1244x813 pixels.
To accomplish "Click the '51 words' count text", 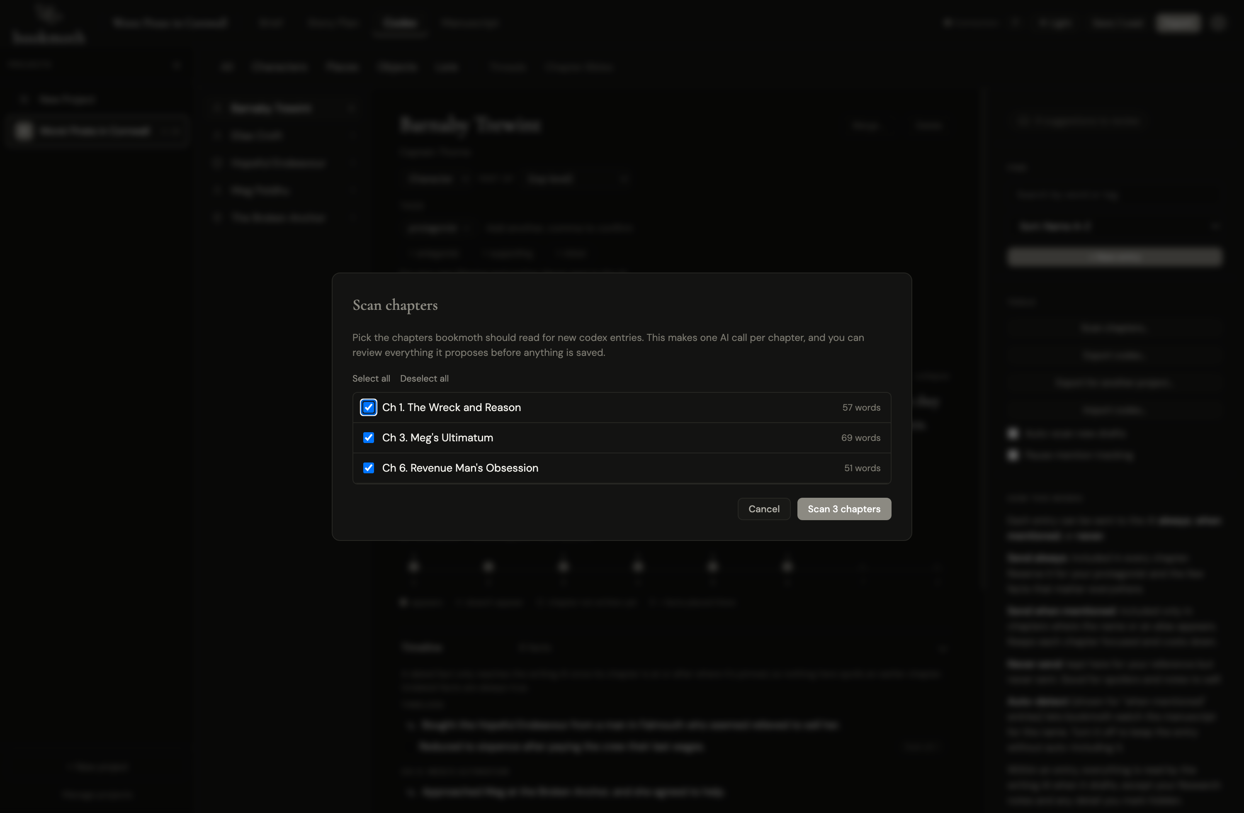I will coord(863,468).
